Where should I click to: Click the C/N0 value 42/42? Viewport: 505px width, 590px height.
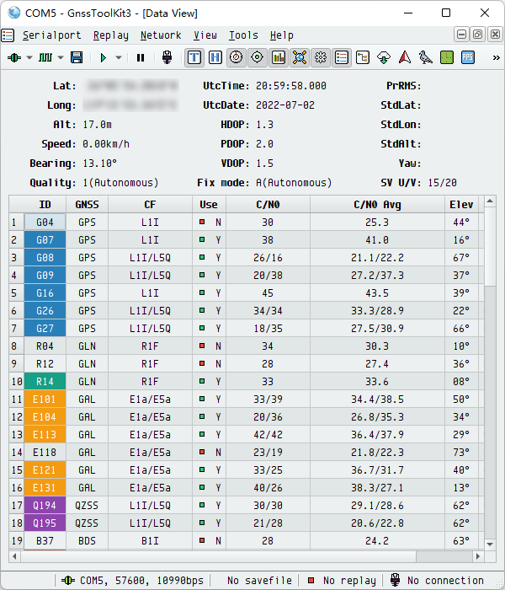[x=268, y=434]
